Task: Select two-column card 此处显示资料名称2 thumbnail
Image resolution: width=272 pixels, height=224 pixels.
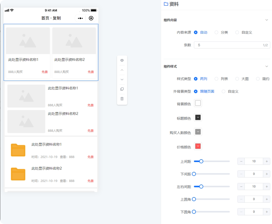Action: click(x=74, y=41)
